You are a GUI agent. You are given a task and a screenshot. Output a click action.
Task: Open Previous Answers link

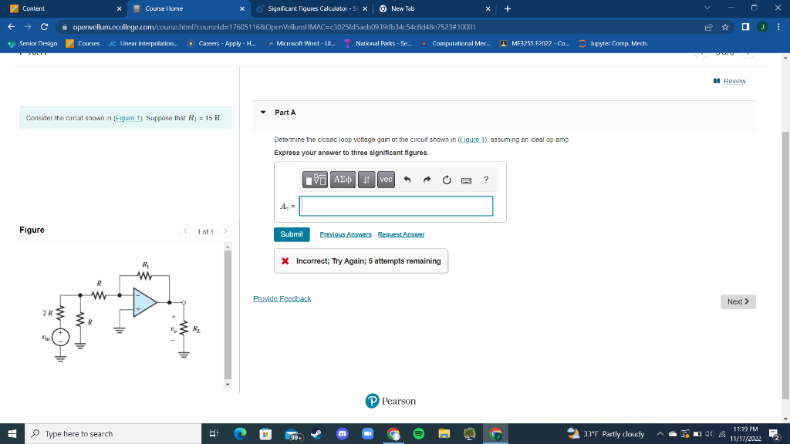click(x=346, y=234)
